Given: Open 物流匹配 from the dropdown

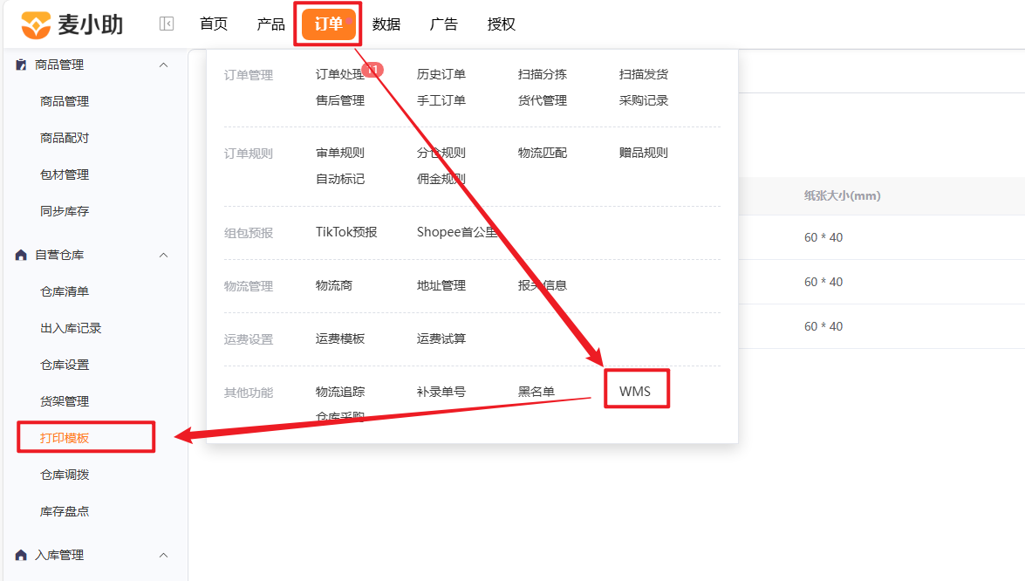Looking at the screenshot, I should [x=543, y=153].
